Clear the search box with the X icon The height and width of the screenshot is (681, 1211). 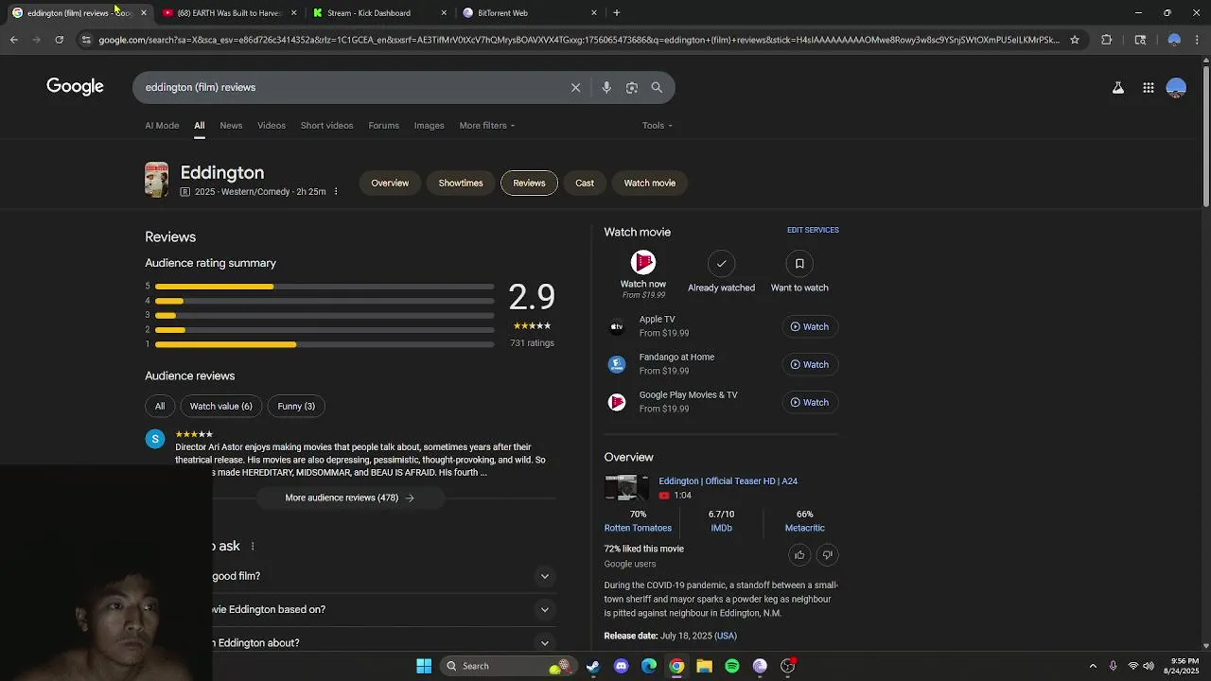[575, 87]
